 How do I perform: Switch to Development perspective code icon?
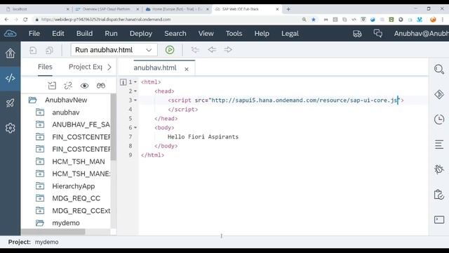10,78
